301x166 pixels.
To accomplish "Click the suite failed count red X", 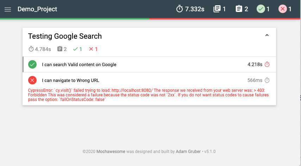I will [x=91, y=49].
